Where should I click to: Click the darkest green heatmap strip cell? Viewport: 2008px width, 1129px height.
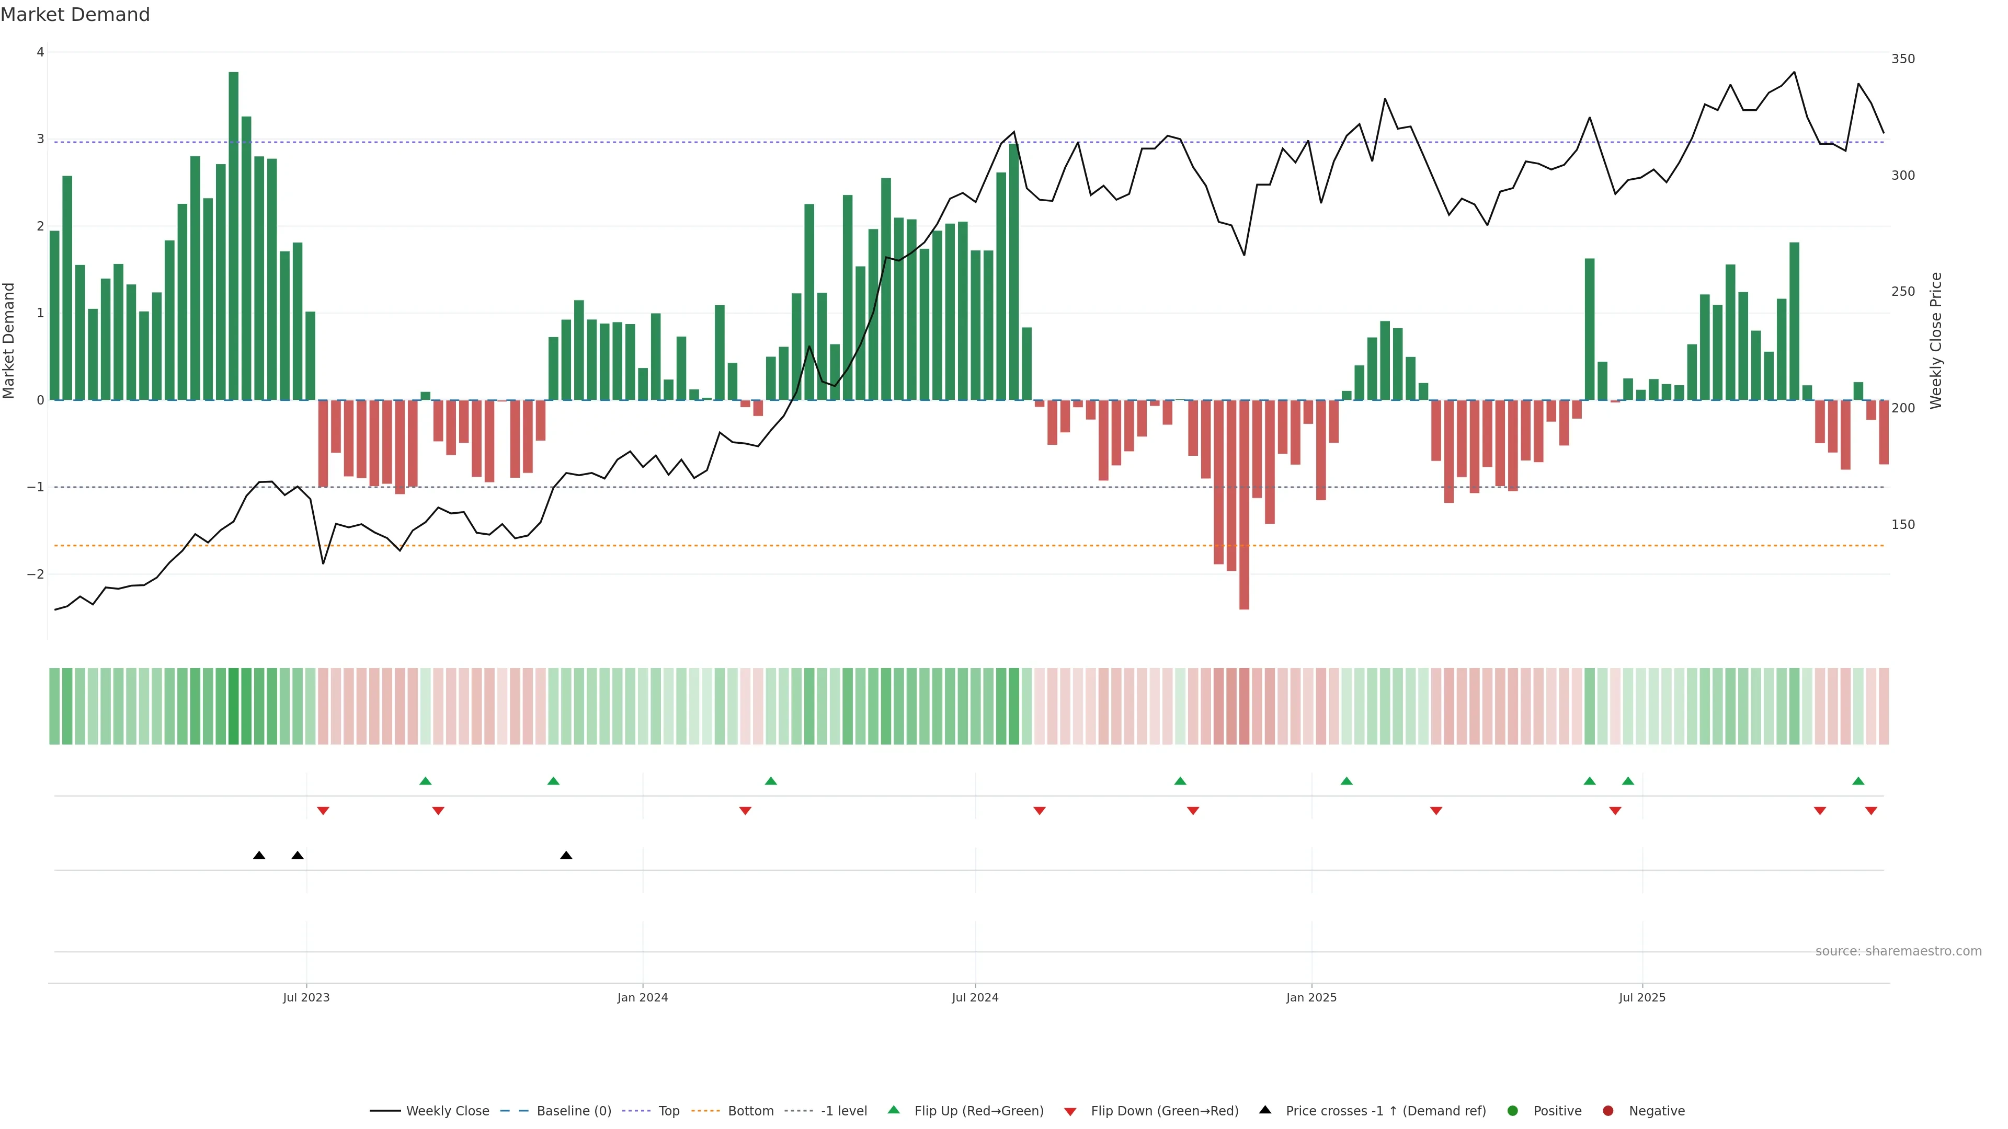233,706
